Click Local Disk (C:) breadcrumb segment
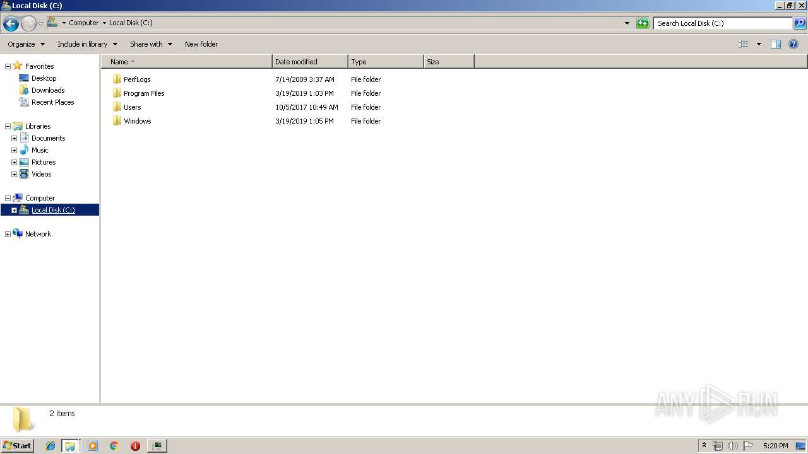 pyautogui.click(x=131, y=23)
